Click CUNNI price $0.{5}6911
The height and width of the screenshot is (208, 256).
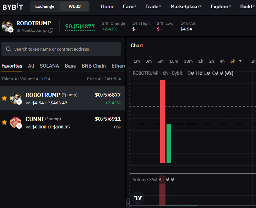[x=108, y=119]
